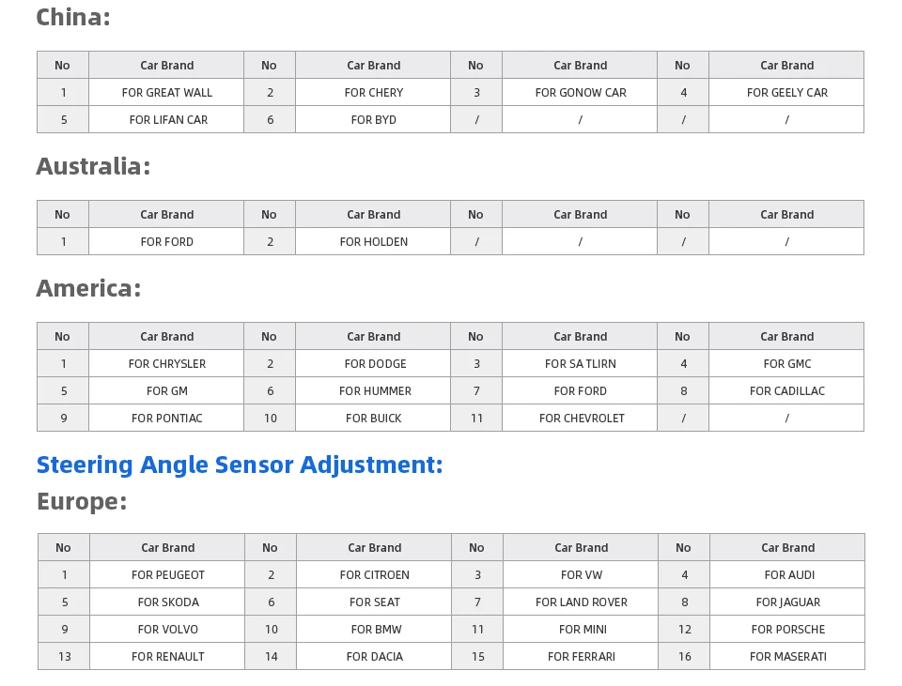
Task: Select 'FOR GONOW CAR' in China table
Action: click(580, 93)
